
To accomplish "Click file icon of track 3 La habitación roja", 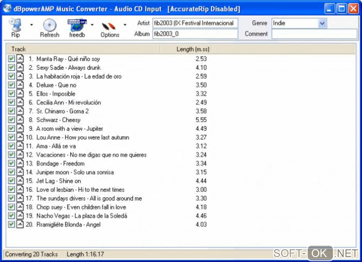I will (x=20, y=76).
